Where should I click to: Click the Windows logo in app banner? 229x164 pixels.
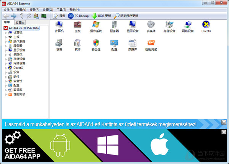108,145
